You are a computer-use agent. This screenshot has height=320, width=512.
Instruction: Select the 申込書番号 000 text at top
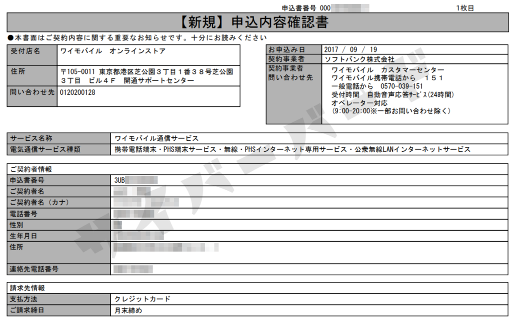click(306, 8)
